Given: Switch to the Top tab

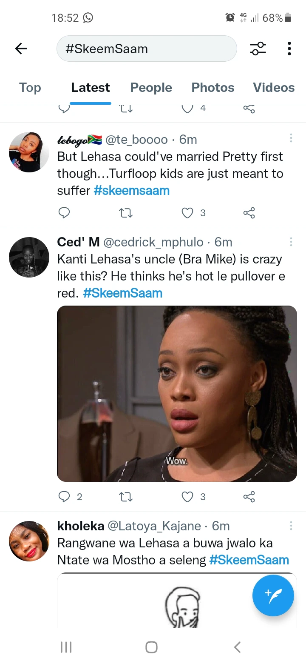Looking at the screenshot, I should [x=30, y=88].
